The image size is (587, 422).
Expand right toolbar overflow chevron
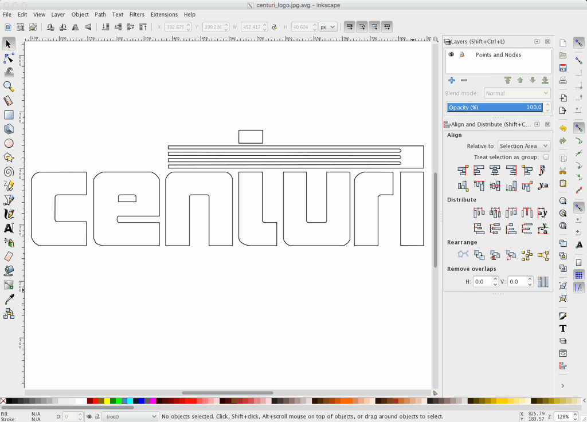coord(563,386)
